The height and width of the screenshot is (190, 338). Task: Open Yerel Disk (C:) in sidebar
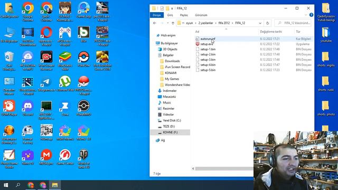(172, 120)
